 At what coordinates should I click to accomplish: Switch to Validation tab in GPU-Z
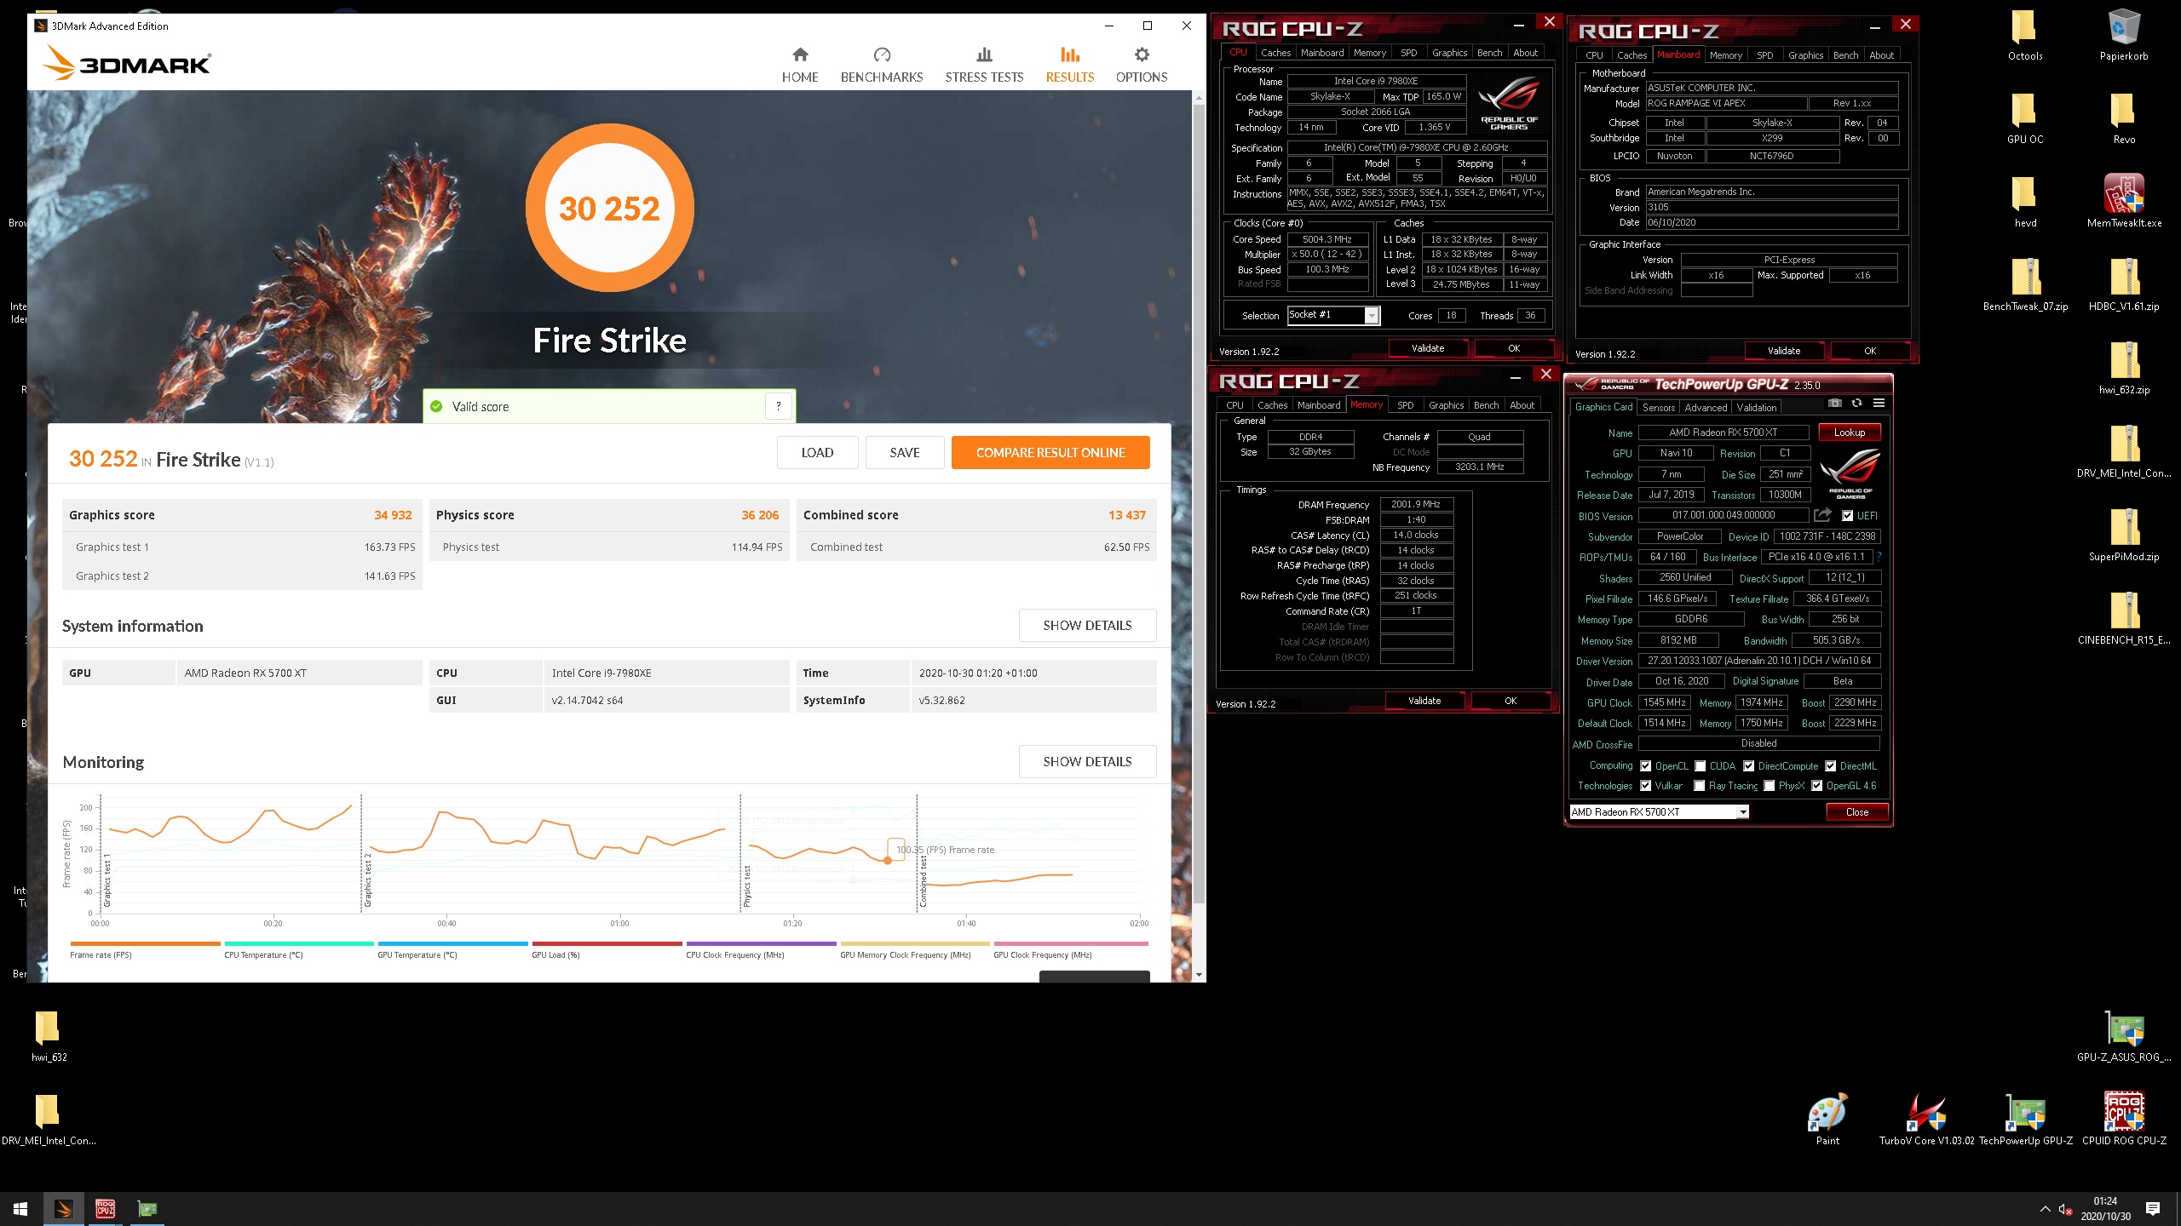click(x=1757, y=408)
